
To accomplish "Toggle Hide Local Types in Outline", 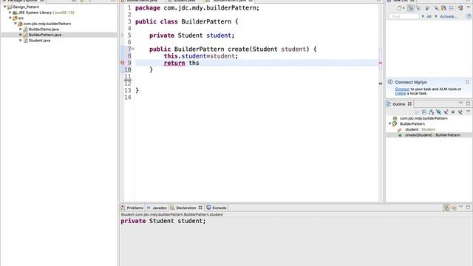I will tap(460, 112).
